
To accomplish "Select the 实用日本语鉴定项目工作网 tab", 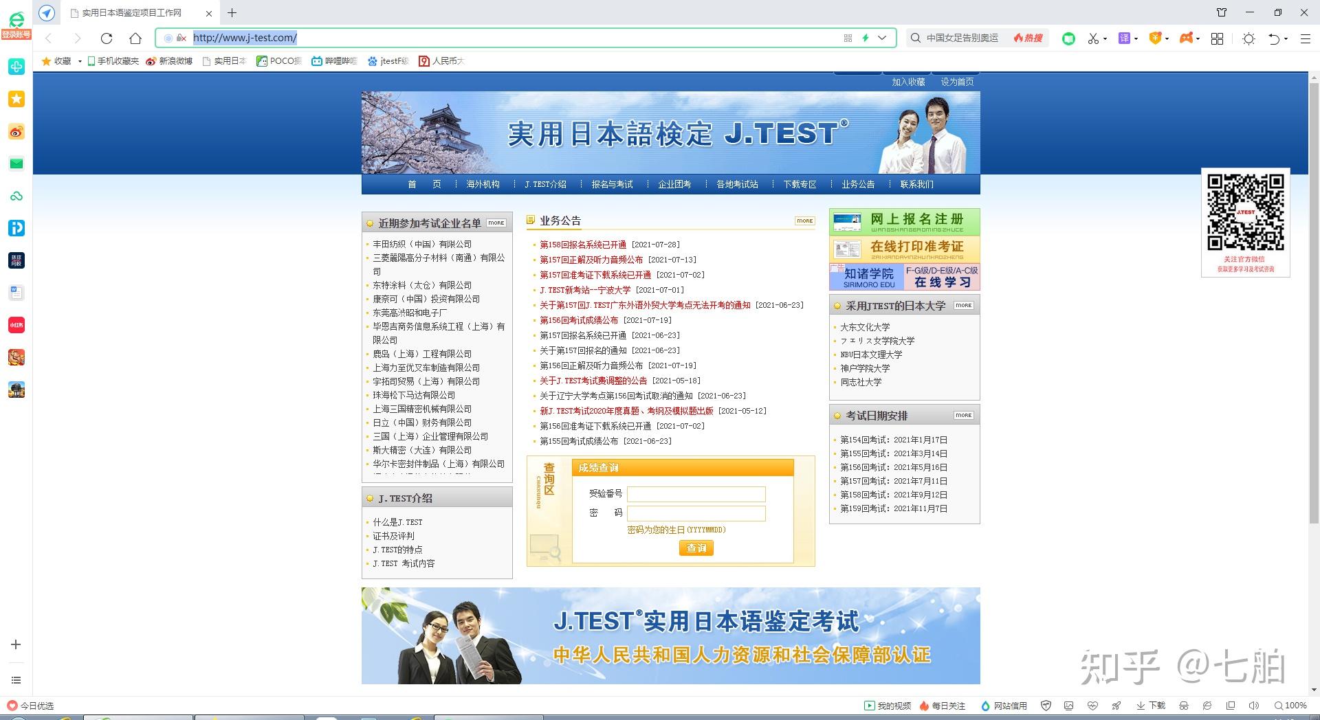I will click(131, 12).
